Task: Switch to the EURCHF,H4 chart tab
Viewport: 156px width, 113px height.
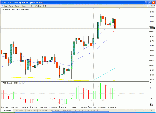Action: (x=55, y=110)
